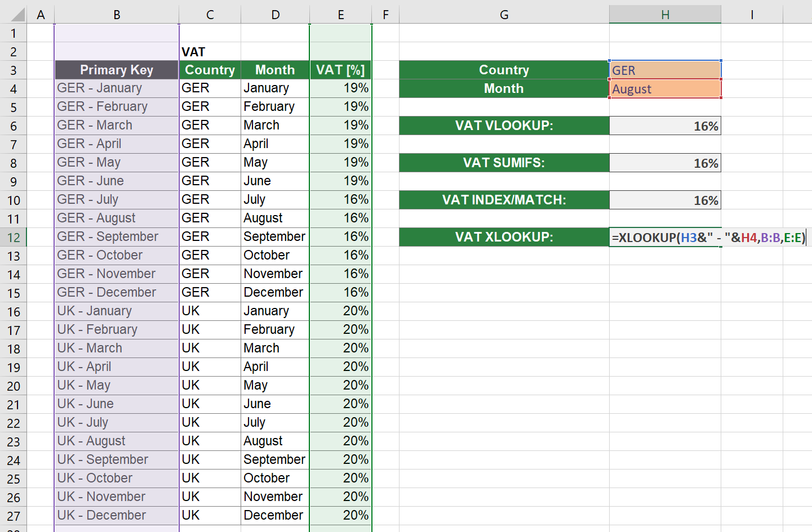Select cell UK - August
The width and height of the screenshot is (812, 532).
(x=117, y=441)
